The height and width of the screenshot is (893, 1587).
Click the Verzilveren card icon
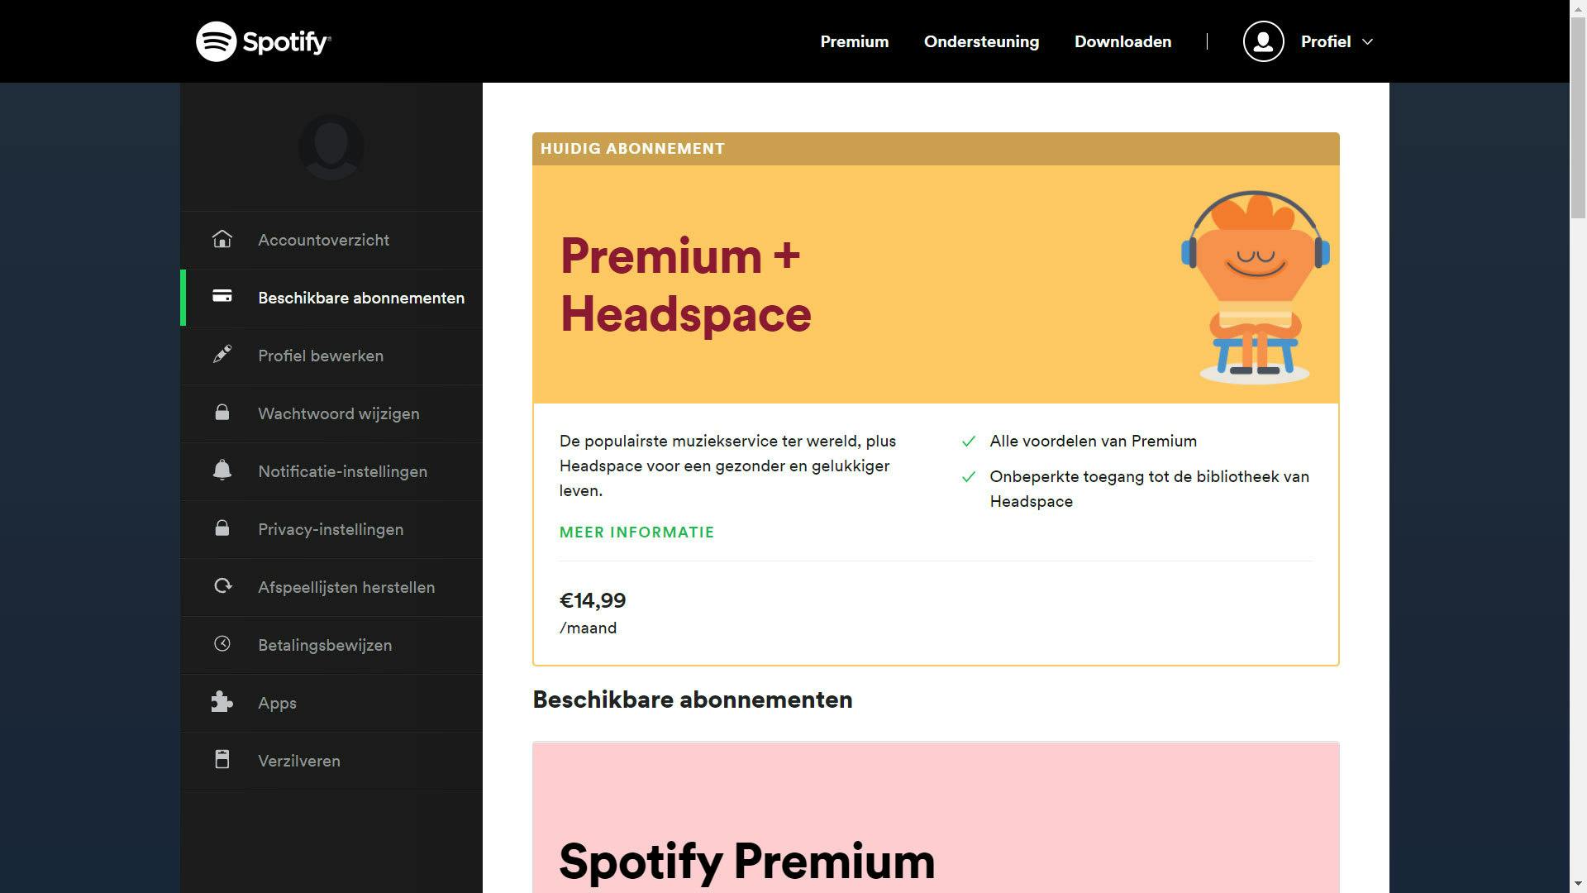point(222,759)
